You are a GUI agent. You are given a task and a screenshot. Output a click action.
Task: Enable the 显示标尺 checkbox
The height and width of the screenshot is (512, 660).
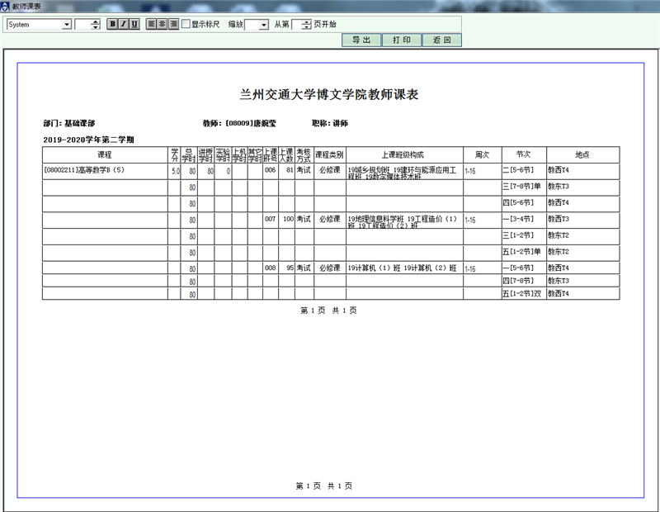click(186, 24)
